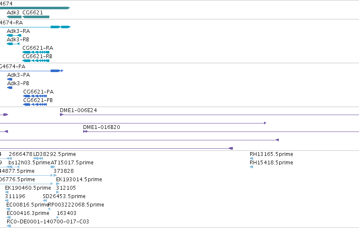Select the EK190460.5prime EST label
Image resolution: width=359 pixels, height=228 pixels.
click(28, 188)
